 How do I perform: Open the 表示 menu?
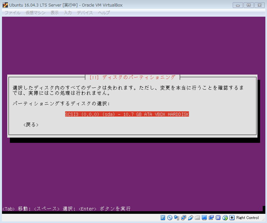55,13
